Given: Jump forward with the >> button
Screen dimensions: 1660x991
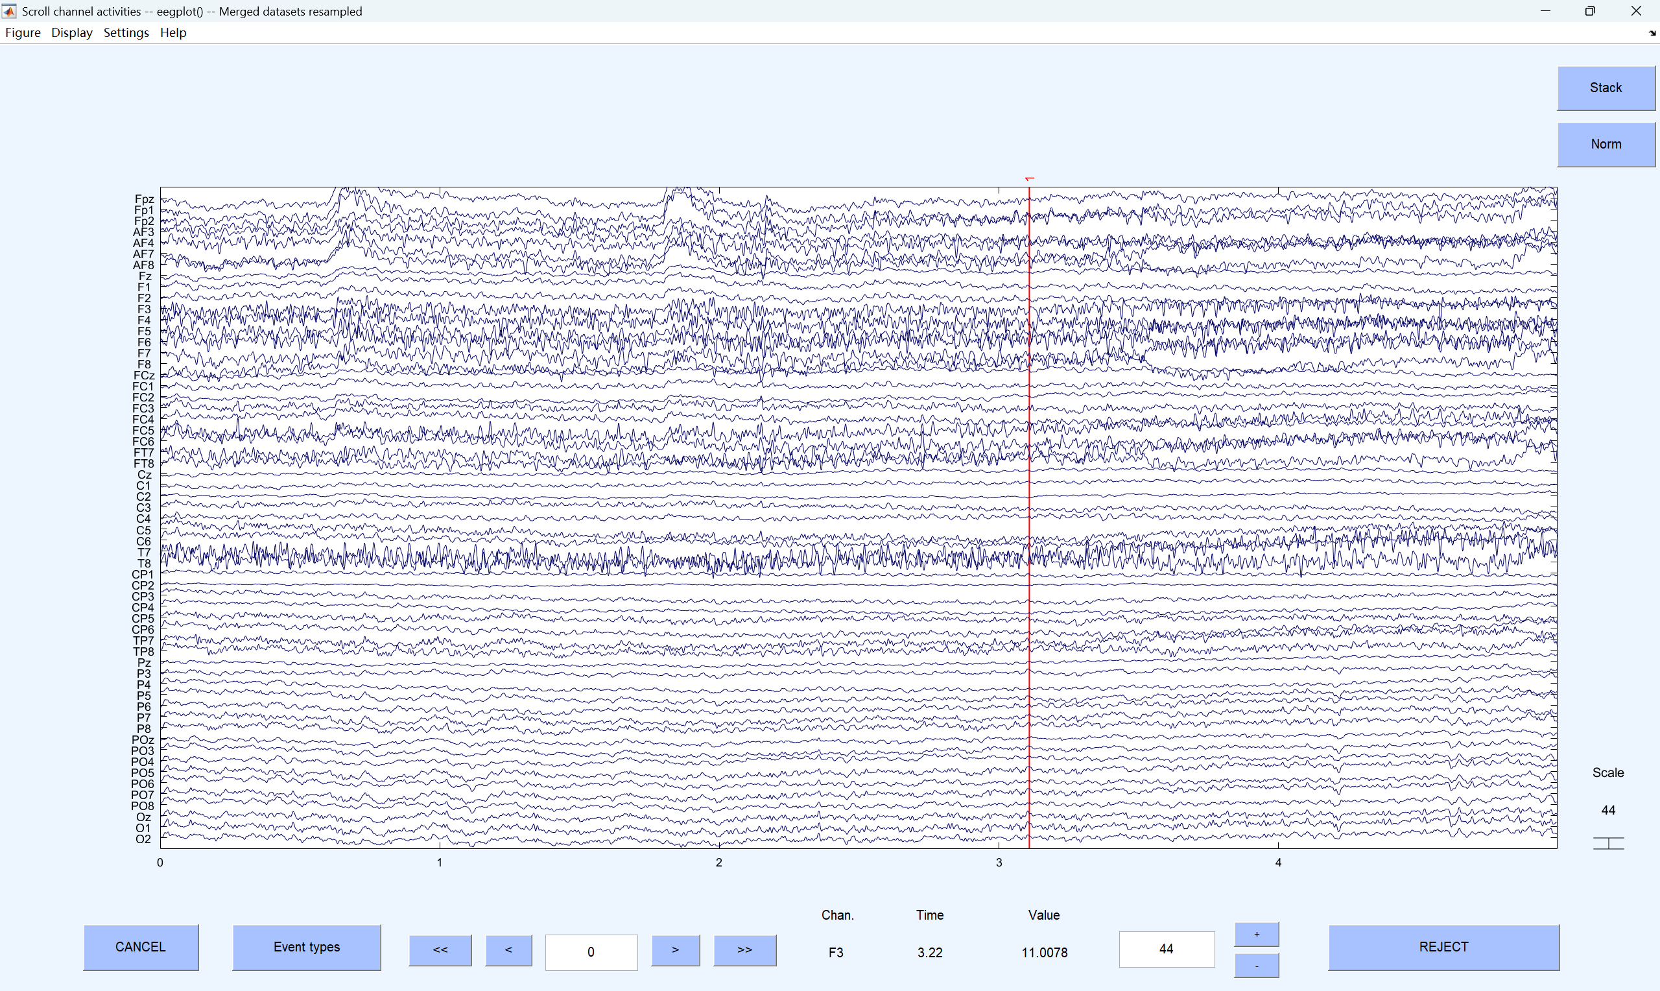Looking at the screenshot, I should click(x=745, y=949).
